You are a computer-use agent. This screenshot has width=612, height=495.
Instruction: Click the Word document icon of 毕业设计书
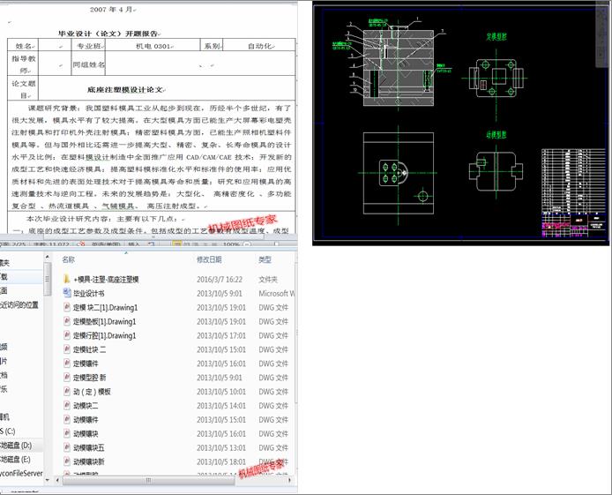67,293
